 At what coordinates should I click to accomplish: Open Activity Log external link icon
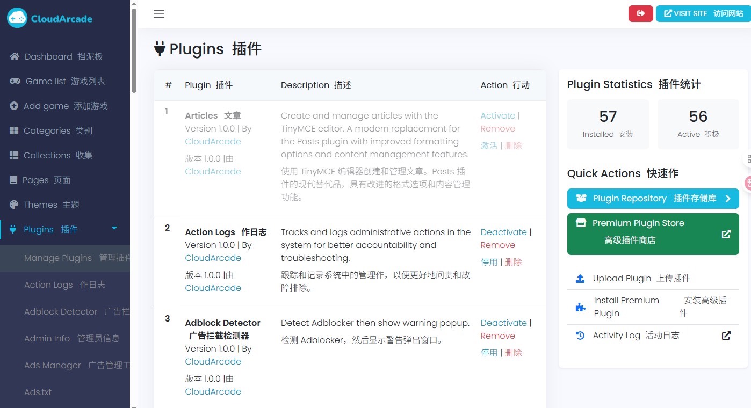(x=726, y=336)
